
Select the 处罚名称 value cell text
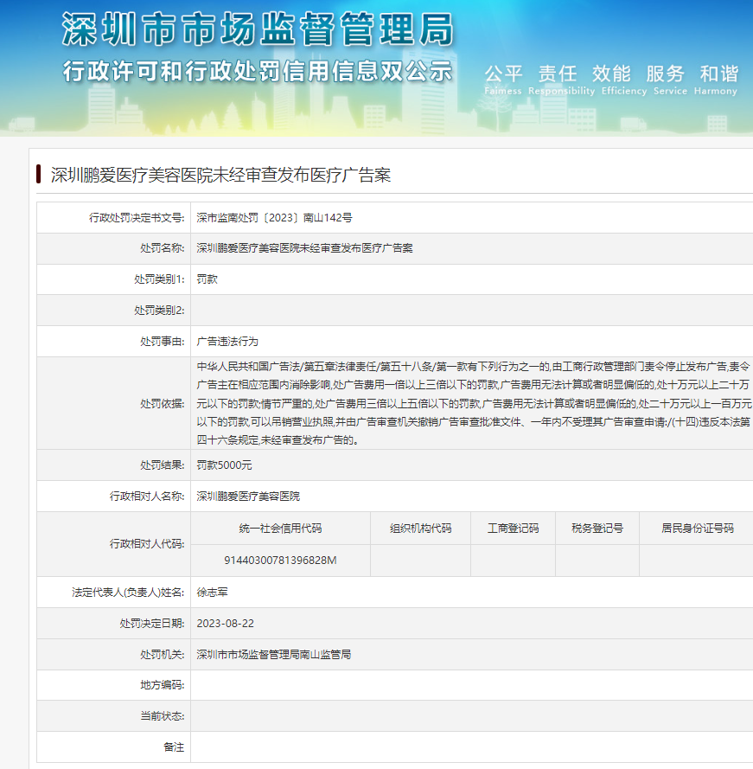304,248
